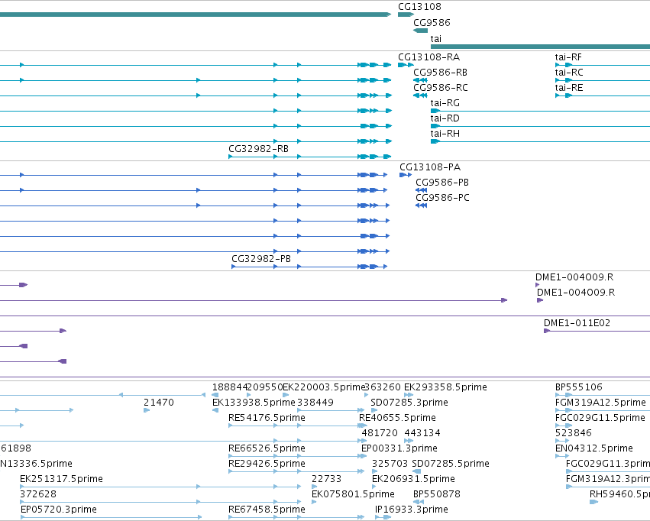
Task: Select transcript label tai-RF
Action: tap(568, 57)
